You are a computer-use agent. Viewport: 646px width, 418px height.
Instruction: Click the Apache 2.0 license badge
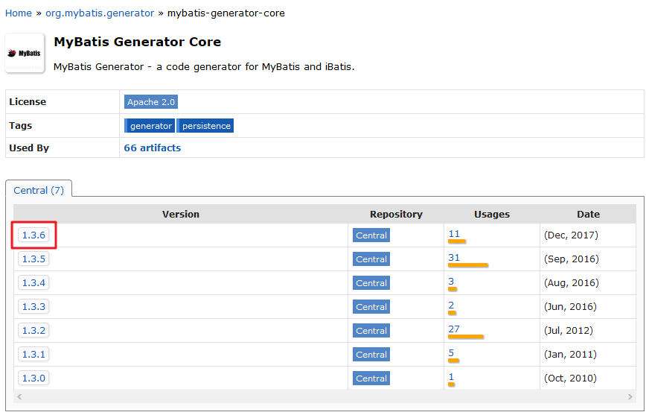(x=151, y=102)
